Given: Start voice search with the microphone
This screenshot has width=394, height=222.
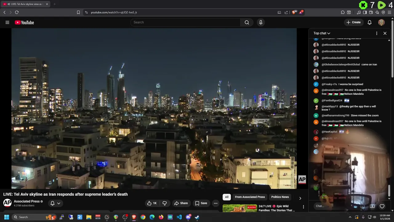Looking at the screenshot, I should click(261, 22).
